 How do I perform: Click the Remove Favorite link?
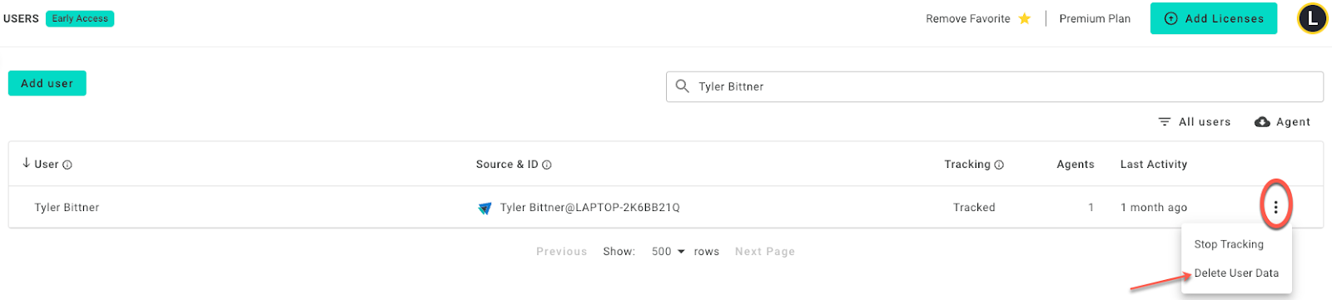click(x=968, y=18)
